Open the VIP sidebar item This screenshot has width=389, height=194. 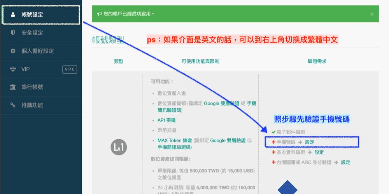coord(41,69)
